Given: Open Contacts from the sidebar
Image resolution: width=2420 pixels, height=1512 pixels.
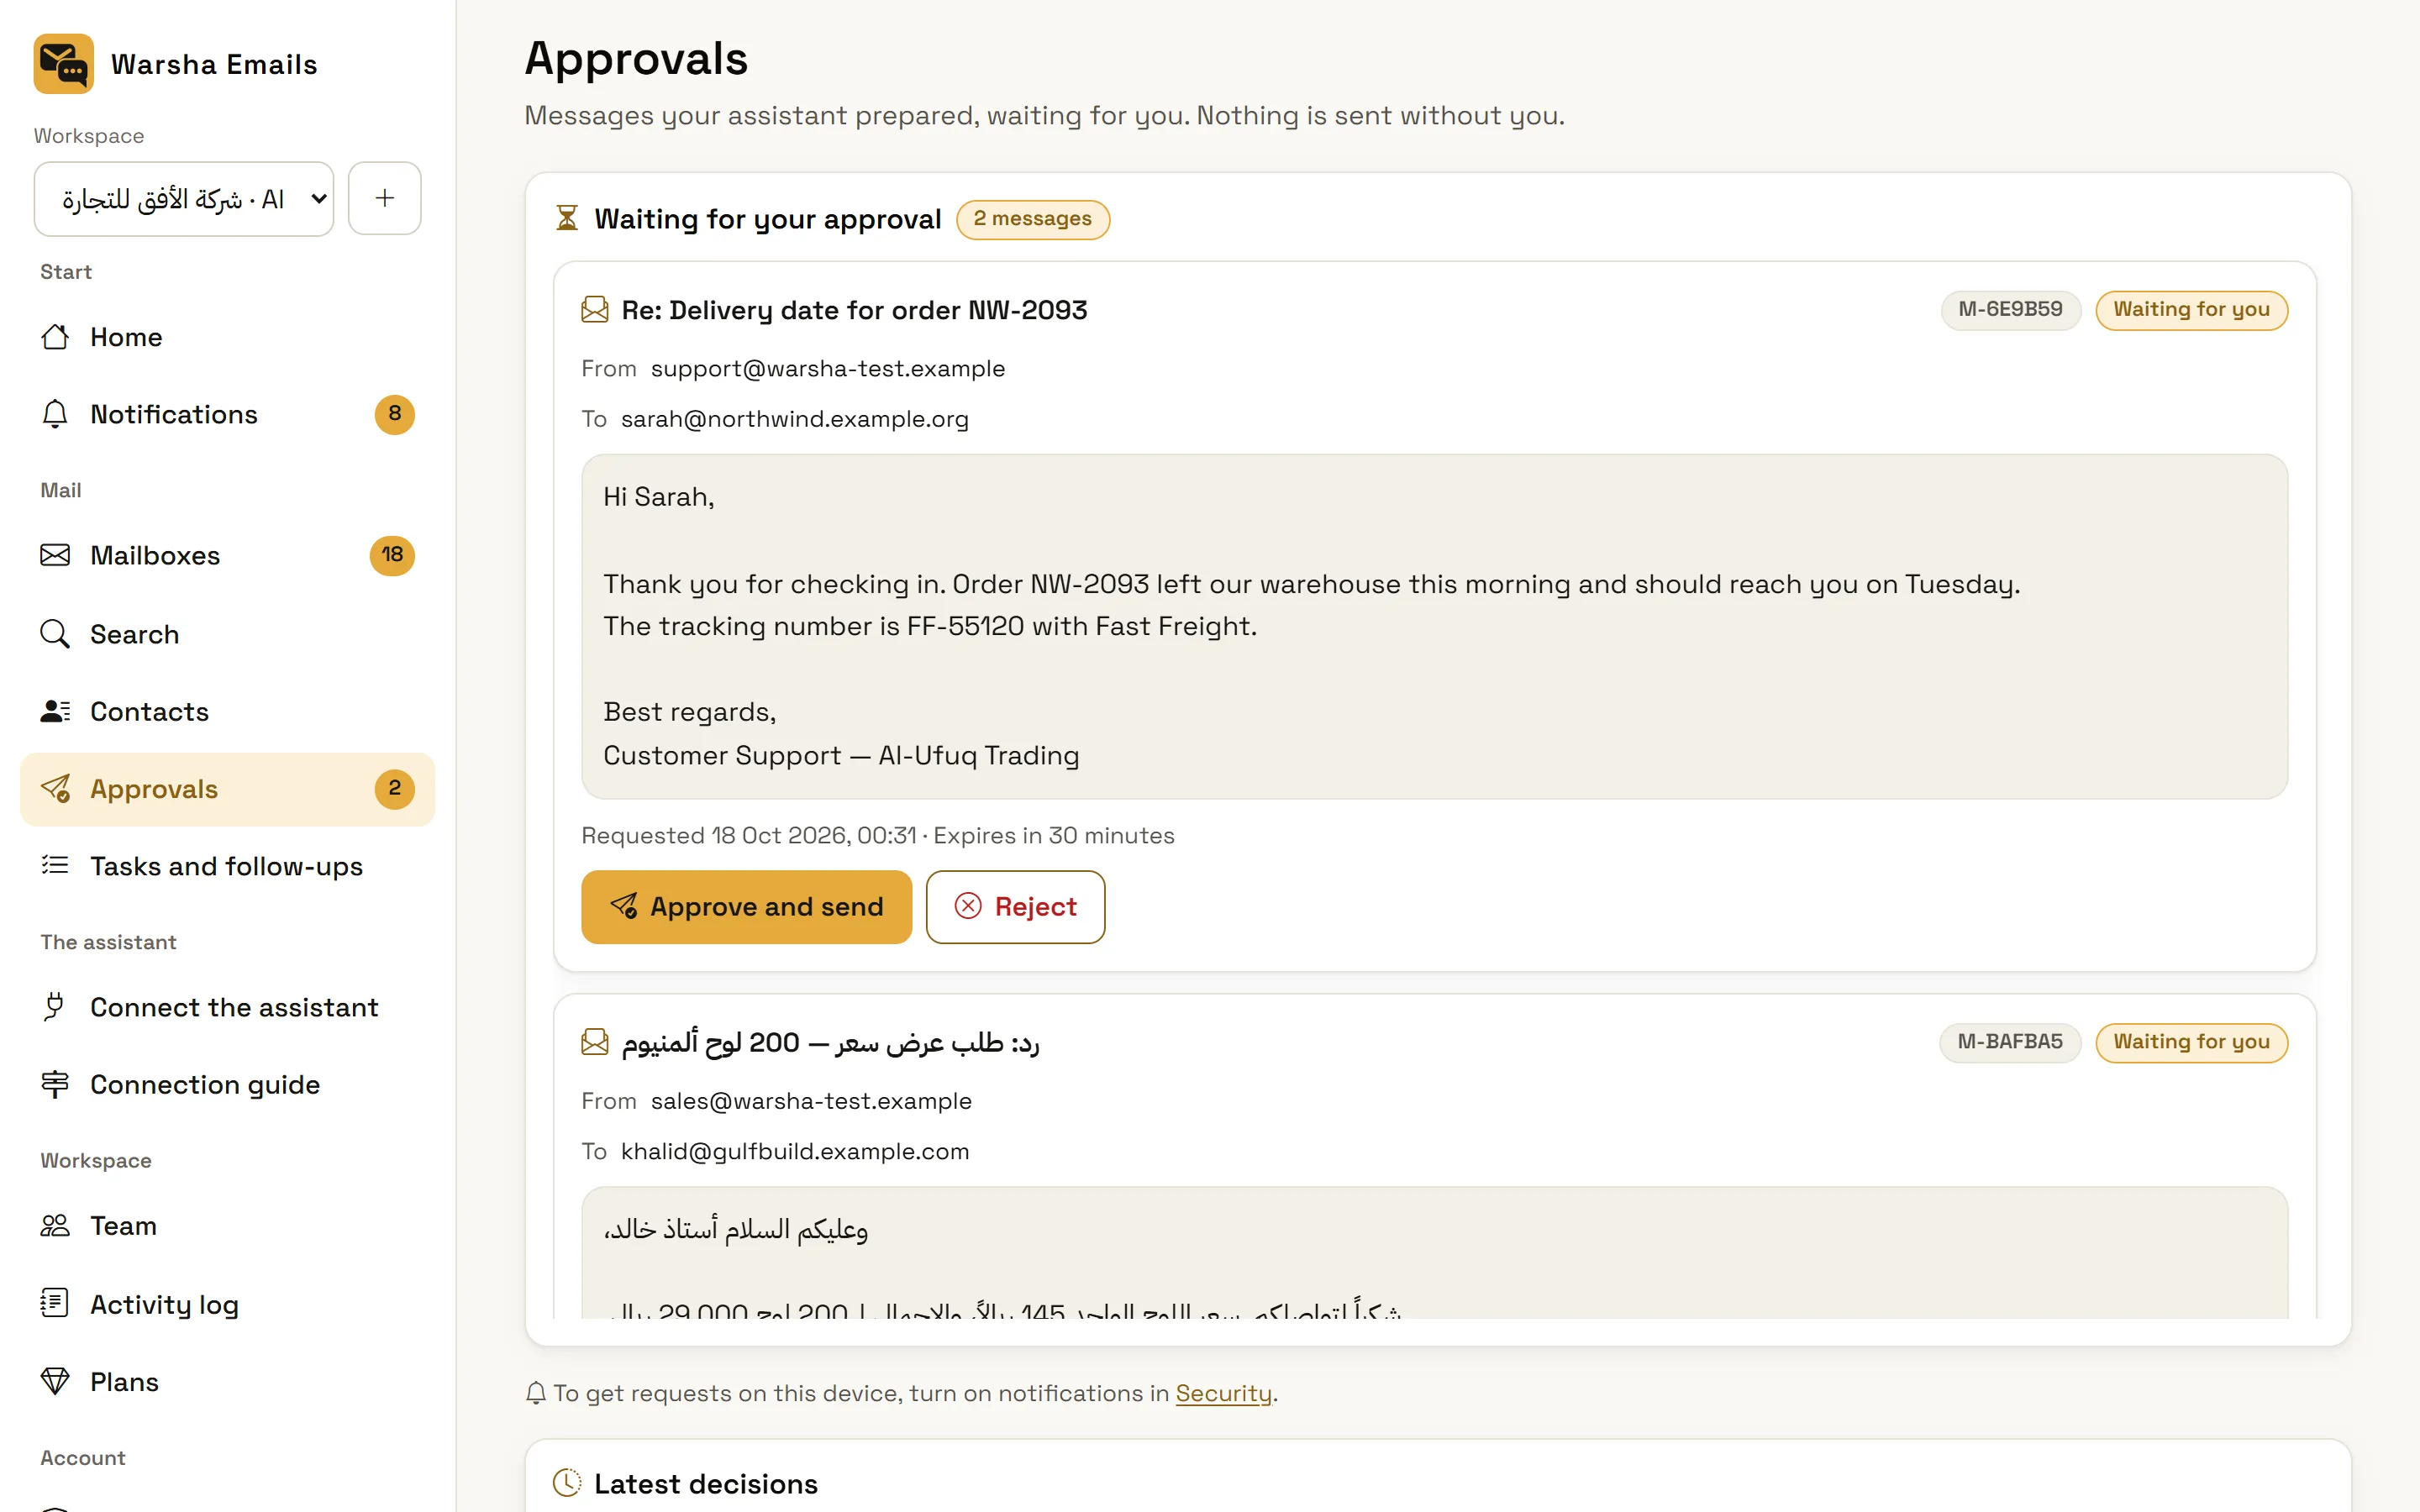Looking at the screenshot, I should [227, 711].
